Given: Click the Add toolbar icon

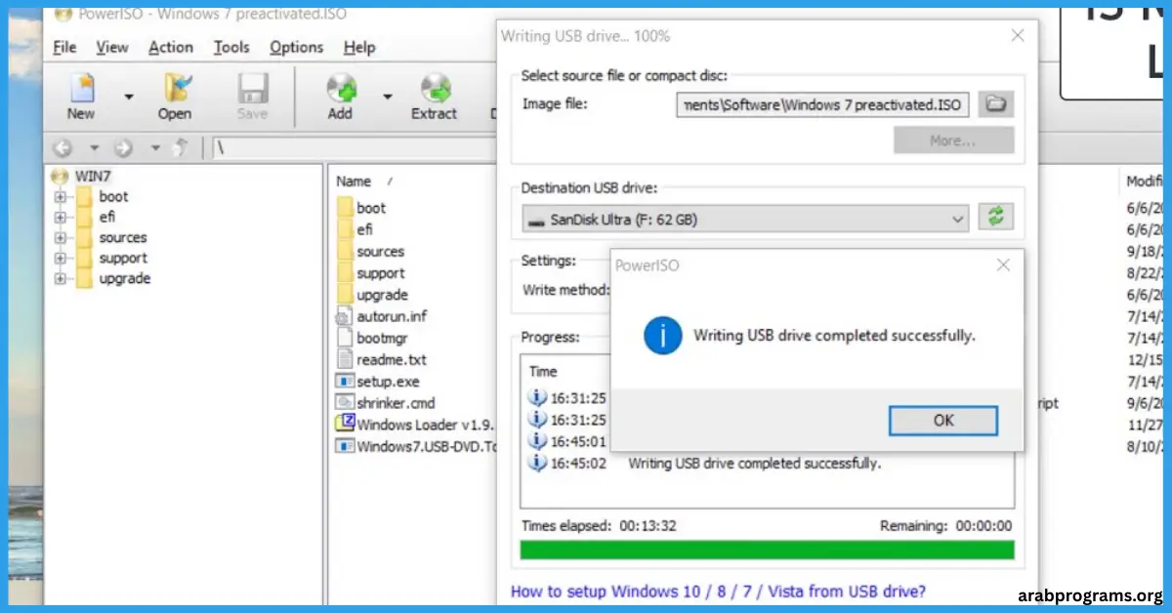Looking at the screenshot, I should tap(340, 96).
